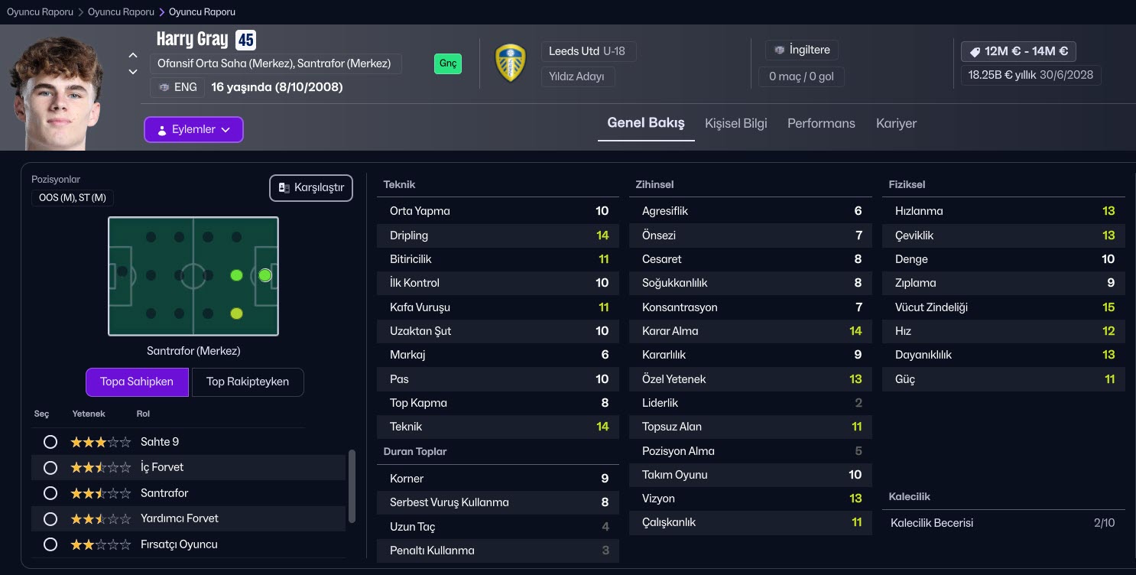Go to next player with down chevron
The width and height of the screenshot is (1136, 575).
pos(133,72)
